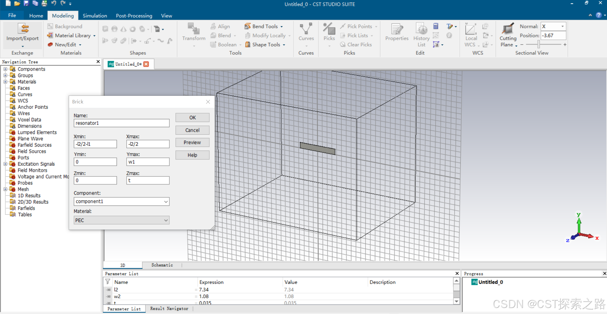Click the parameter list filter icon
Image resolution: width=607 pixels, height=314 pixels.
click(108, 281)
